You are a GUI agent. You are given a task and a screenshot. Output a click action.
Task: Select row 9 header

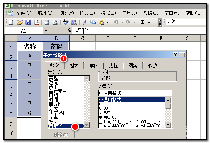click(11, 122)
